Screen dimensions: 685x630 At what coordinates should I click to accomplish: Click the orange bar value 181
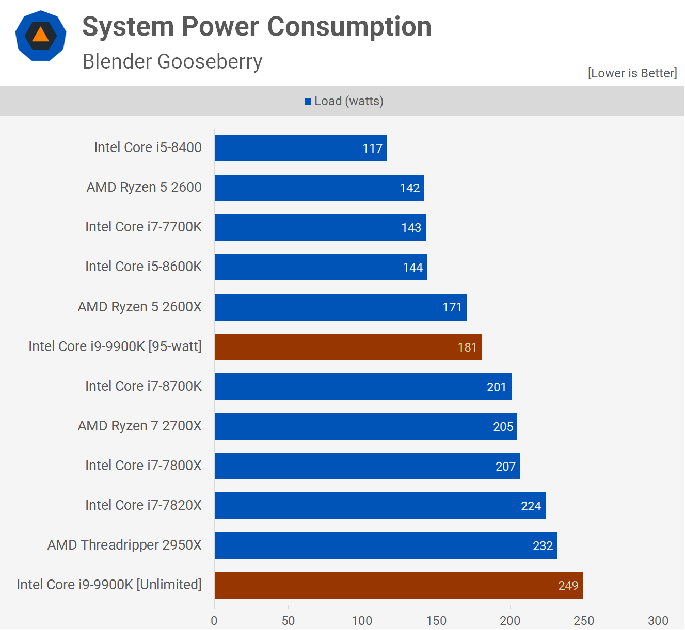click(x=467, y=347)
